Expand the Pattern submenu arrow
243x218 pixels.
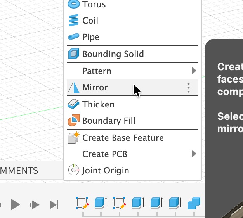pos(194,71)
